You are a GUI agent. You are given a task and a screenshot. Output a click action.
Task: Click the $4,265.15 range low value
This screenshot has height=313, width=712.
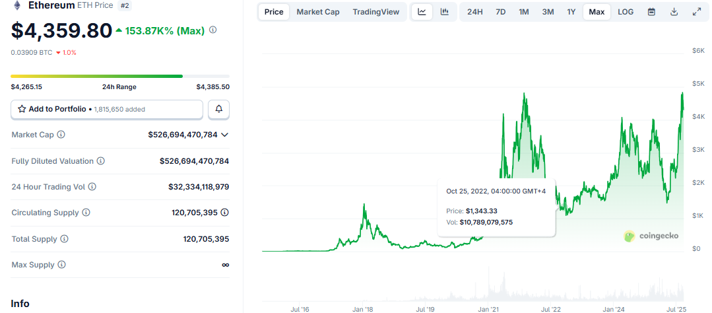pos(26,87)
